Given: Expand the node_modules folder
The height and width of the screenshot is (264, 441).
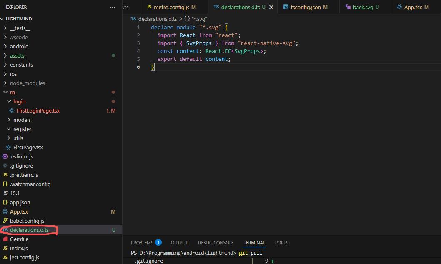Looking at the screenshot, I should click(x=5, y=83).
